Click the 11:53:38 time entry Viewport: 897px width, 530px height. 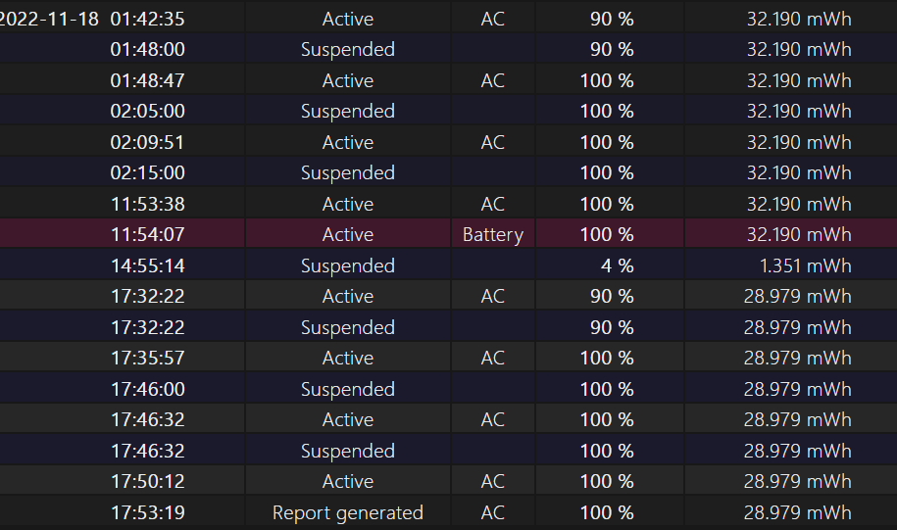148,204
